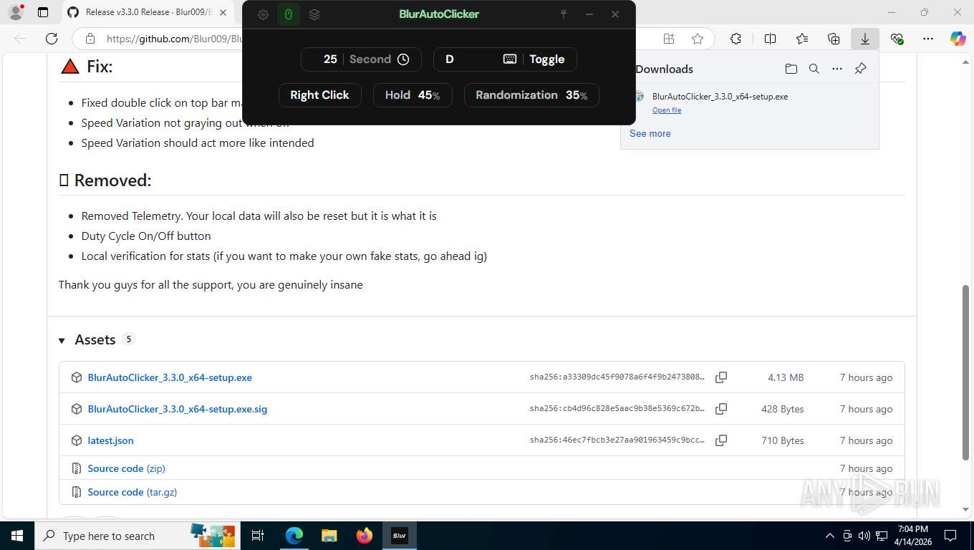Open Edge split screen icon
974x550 pixels.
coord(770,39)
